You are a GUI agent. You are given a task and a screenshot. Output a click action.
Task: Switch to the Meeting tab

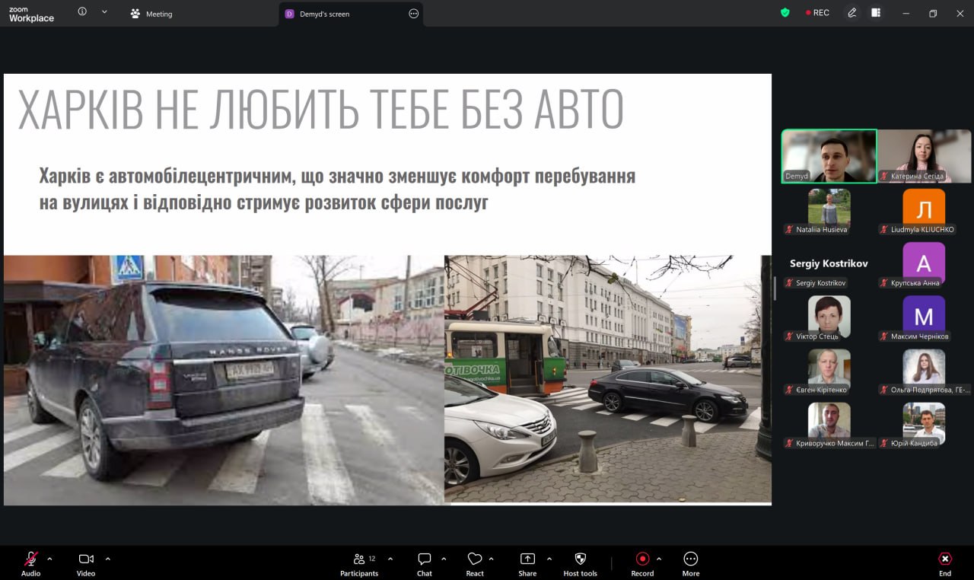(x=151, y=14)
